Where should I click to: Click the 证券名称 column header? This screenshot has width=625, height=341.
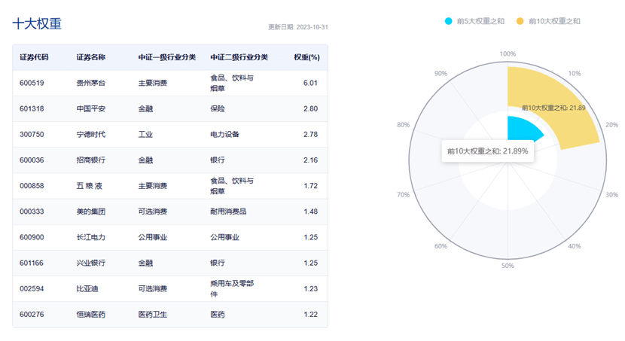tap(91, 57)
